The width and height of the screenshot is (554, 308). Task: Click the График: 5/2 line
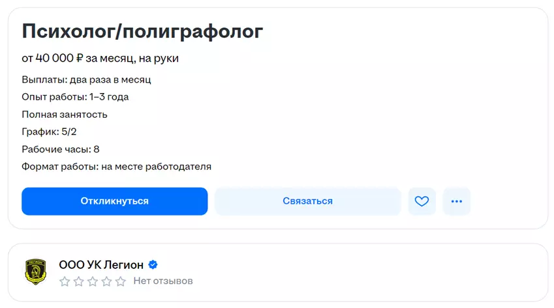(x=49, y=132)
